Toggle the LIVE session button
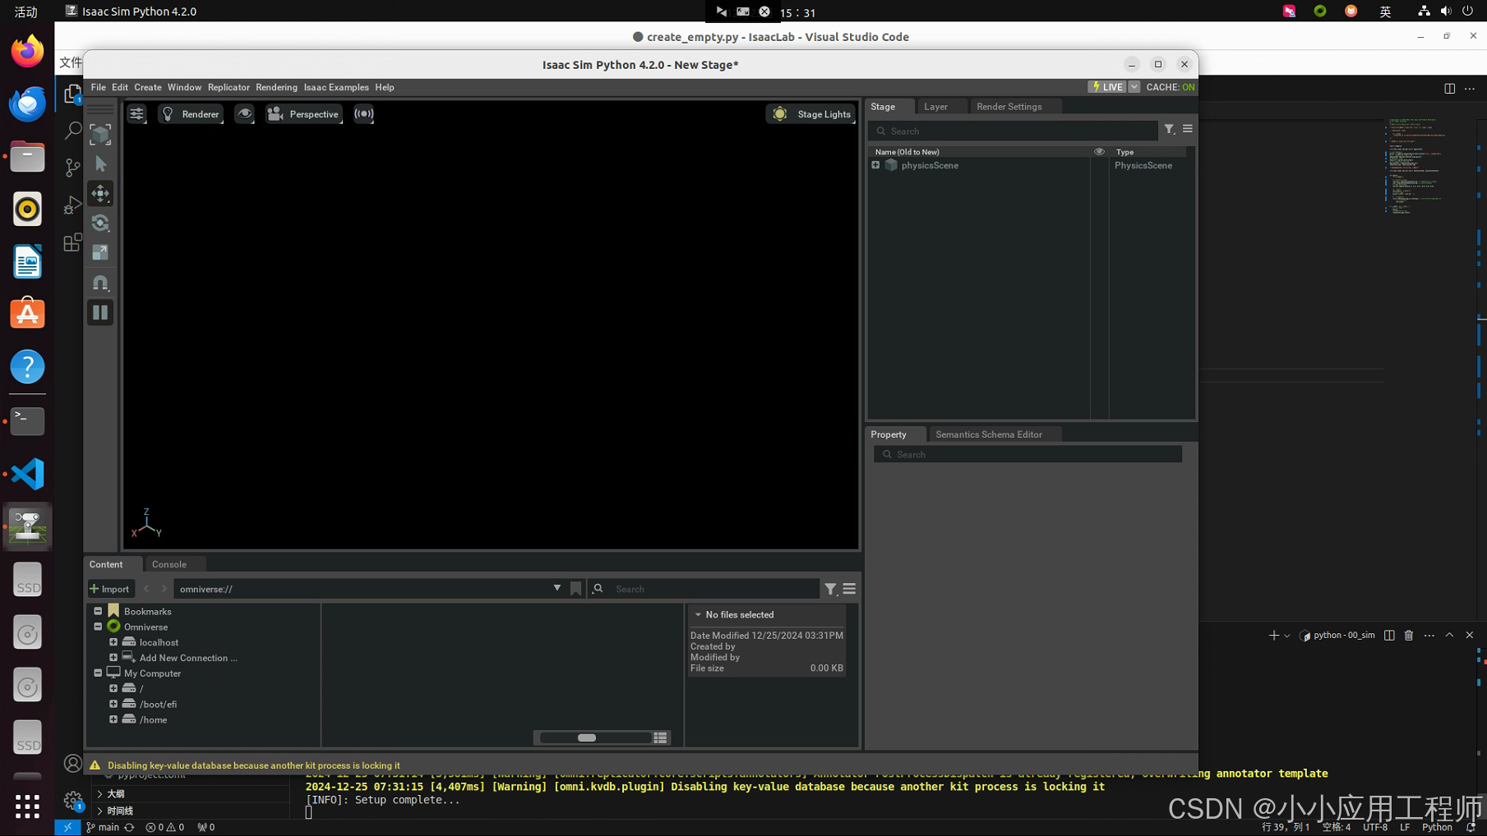 [x=1107, y=87]
